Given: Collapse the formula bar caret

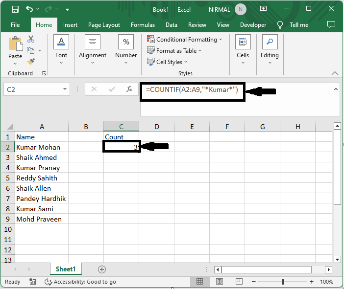Looking at the screenshot, I should point(336,89).
